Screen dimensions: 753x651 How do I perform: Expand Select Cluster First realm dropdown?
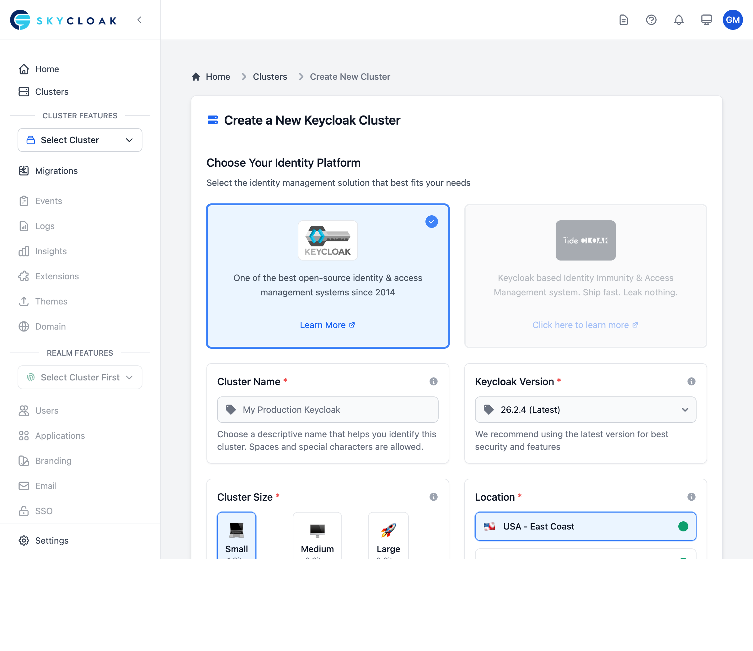tap(80, 377)
